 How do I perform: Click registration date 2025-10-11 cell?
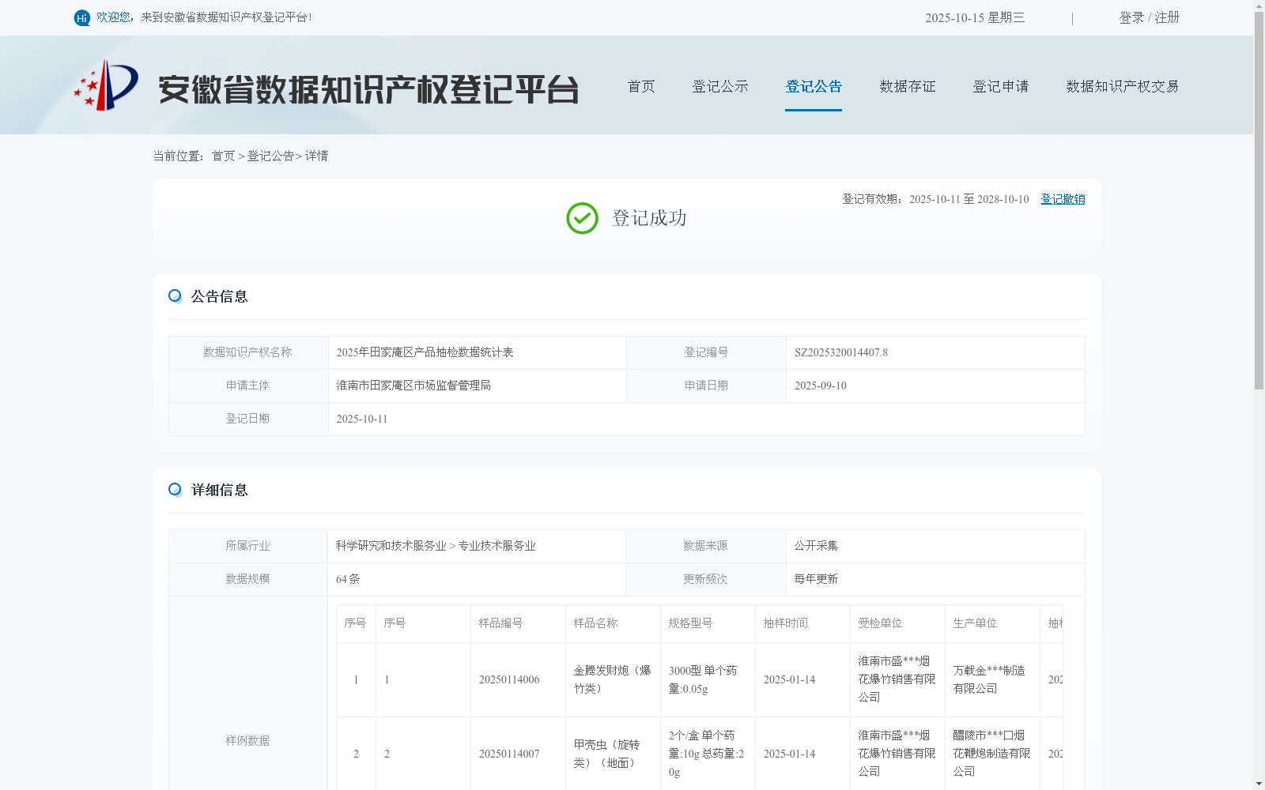pos(706,419)
